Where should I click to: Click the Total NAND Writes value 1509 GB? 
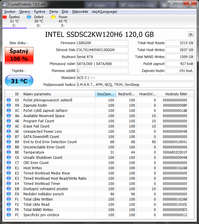(180, 57)
